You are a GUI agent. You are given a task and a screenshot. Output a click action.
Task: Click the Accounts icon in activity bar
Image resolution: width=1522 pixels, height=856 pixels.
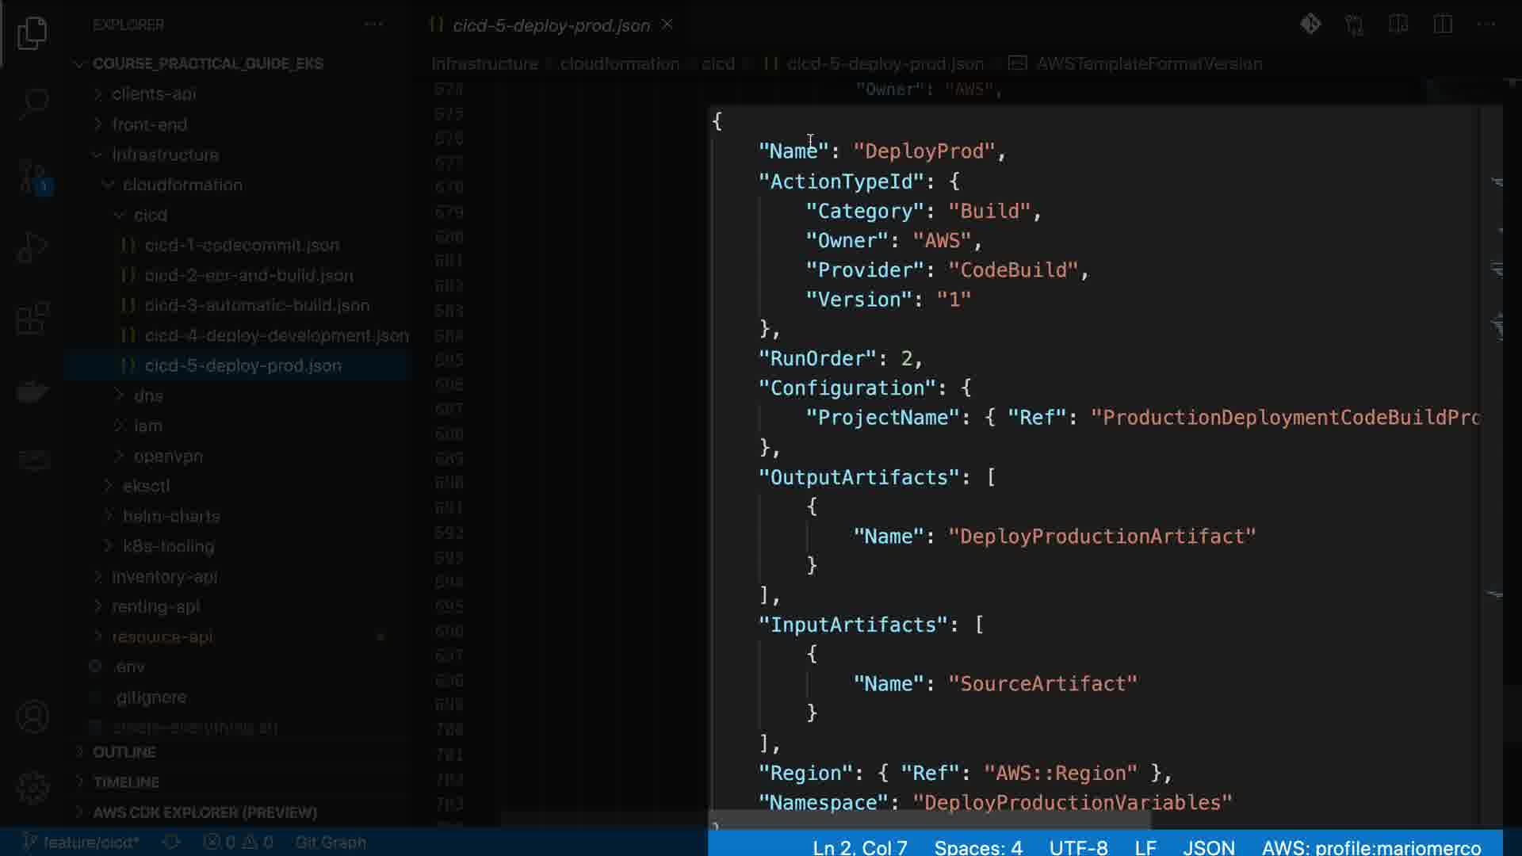[33, 717]
